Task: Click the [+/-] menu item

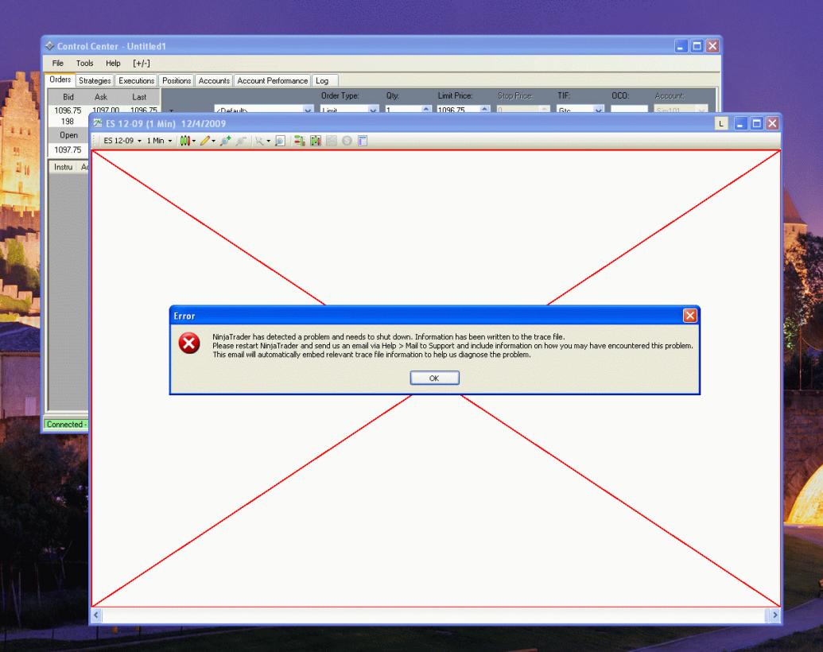Action: [x=142, y=63]
